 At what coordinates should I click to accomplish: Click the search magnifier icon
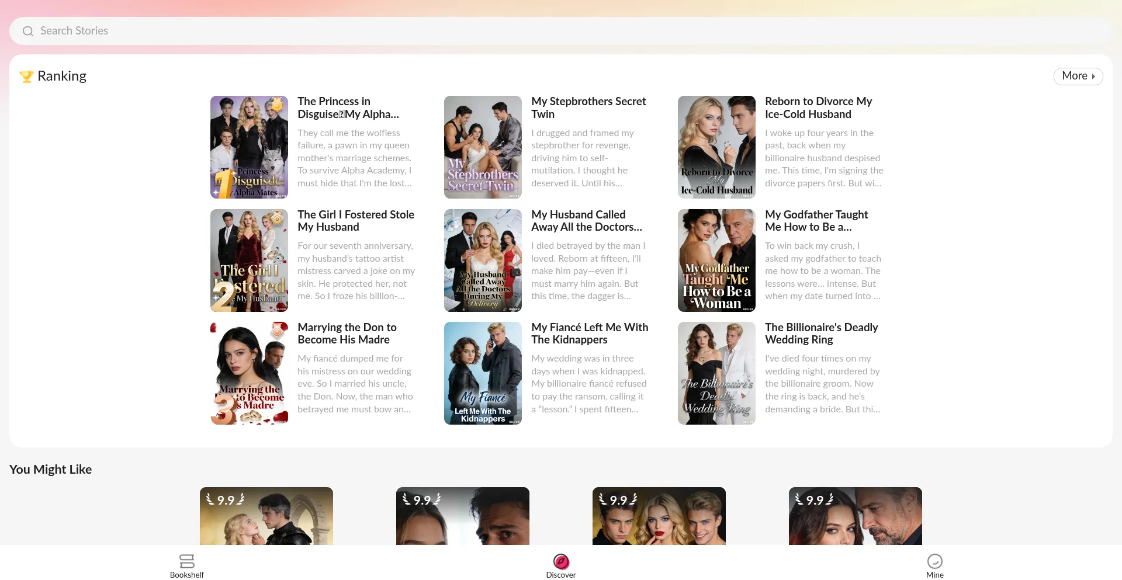click(x=27, y=31)
